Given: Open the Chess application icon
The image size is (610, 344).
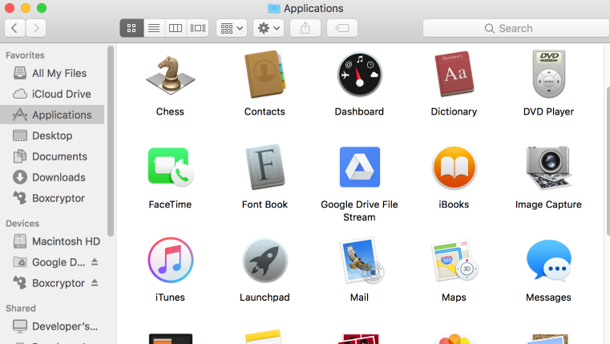Looking at the screenshot, I should 171,75.
